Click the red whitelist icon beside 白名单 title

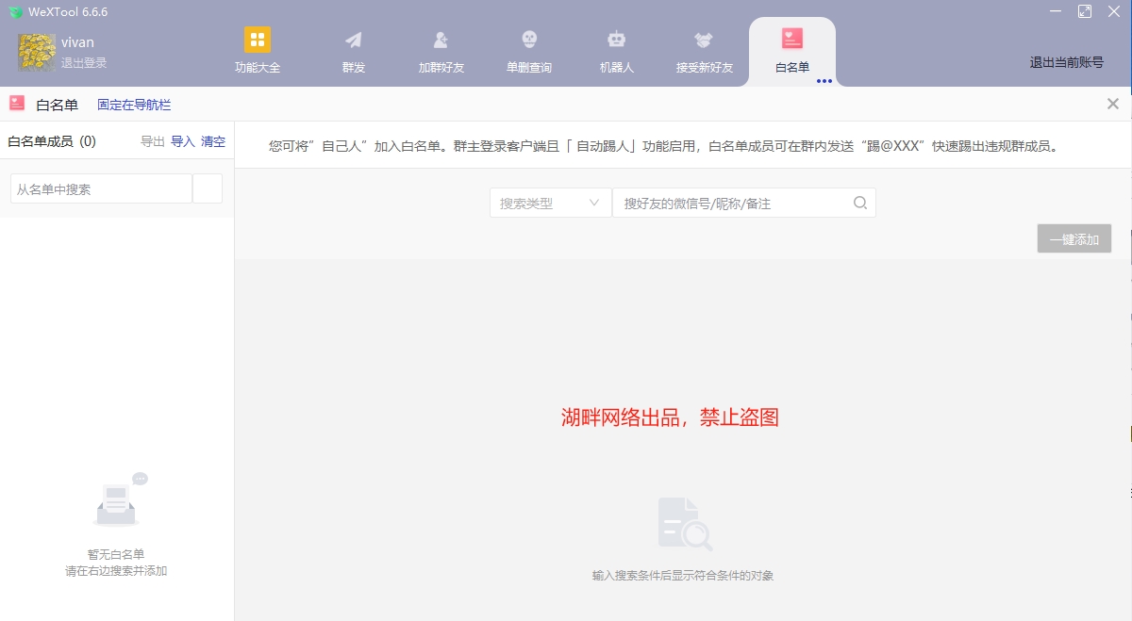(x=17, y=105)
